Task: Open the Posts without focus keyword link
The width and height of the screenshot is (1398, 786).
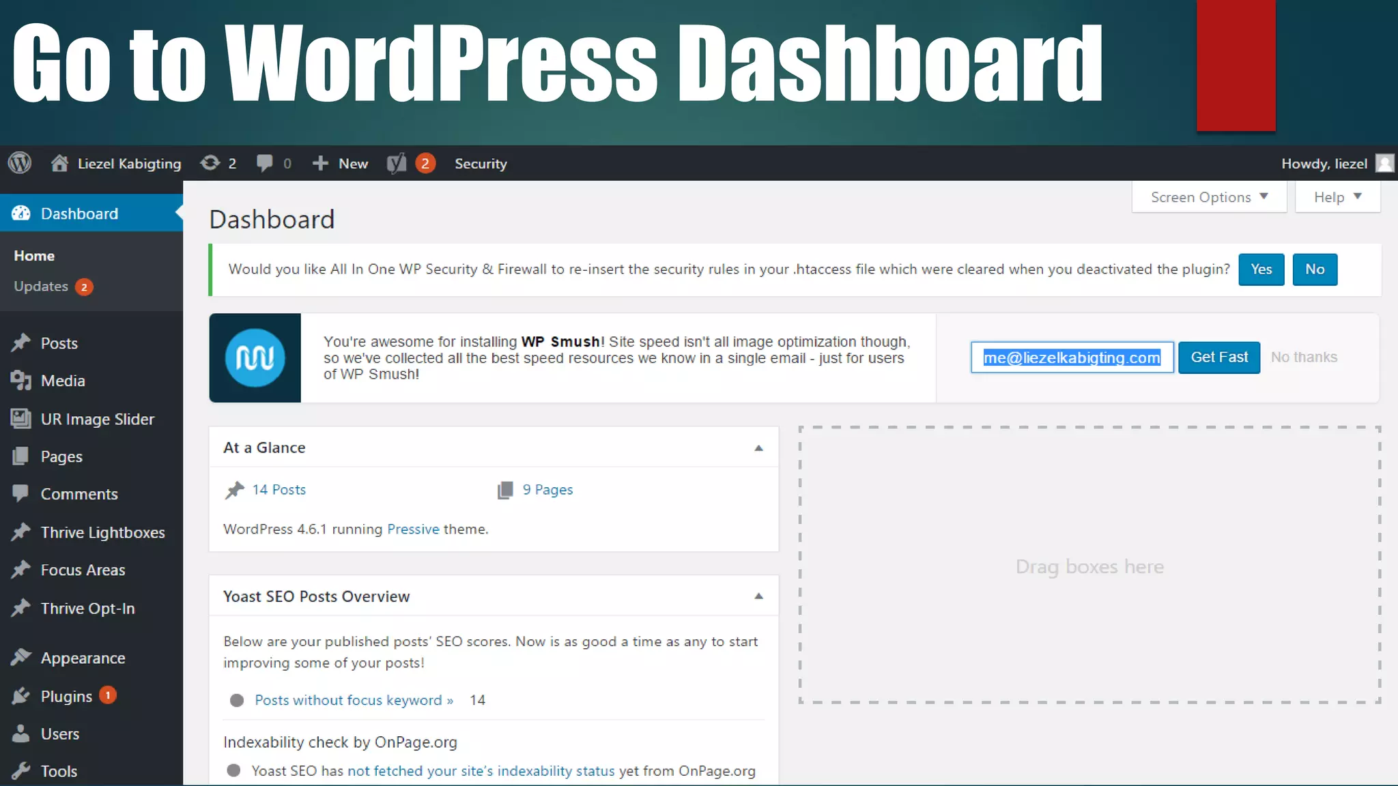Action: coord(354,700)
